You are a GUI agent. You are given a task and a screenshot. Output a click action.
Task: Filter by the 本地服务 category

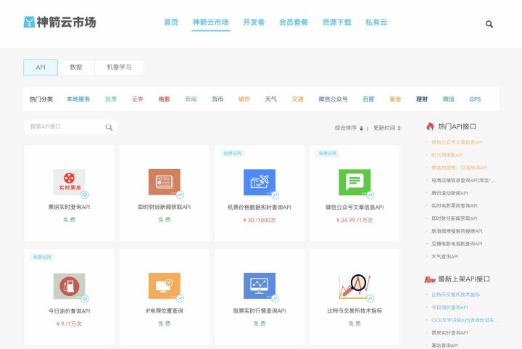pos(78,99)
